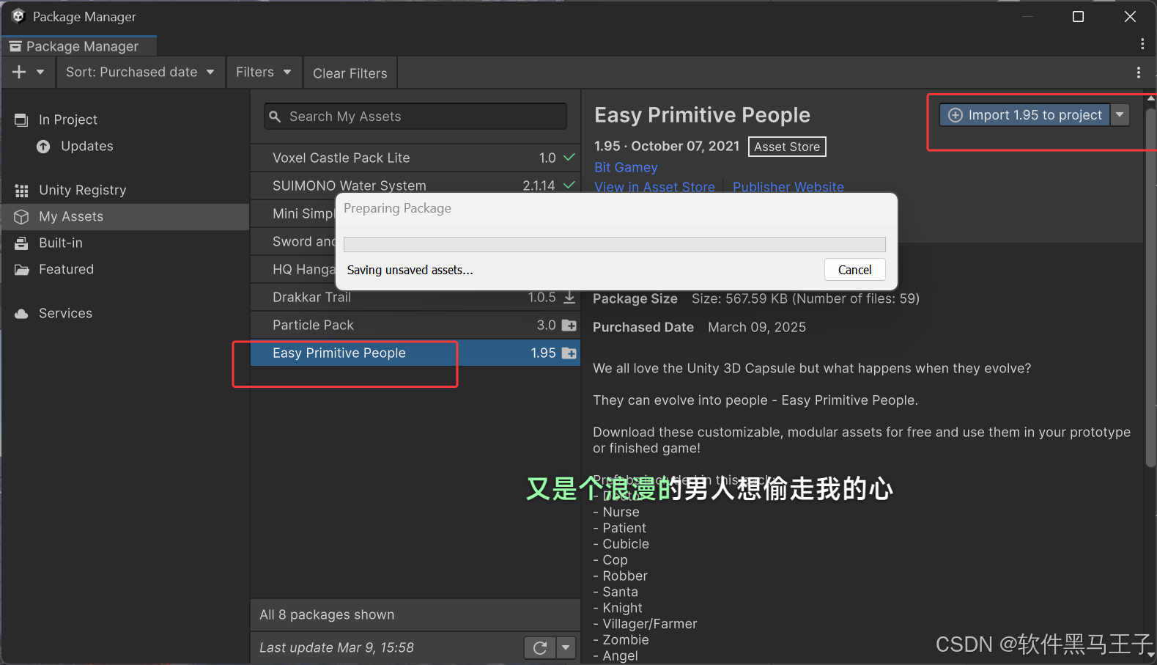
Task: Open the refresh options dropdown
Action: point(565,647)
